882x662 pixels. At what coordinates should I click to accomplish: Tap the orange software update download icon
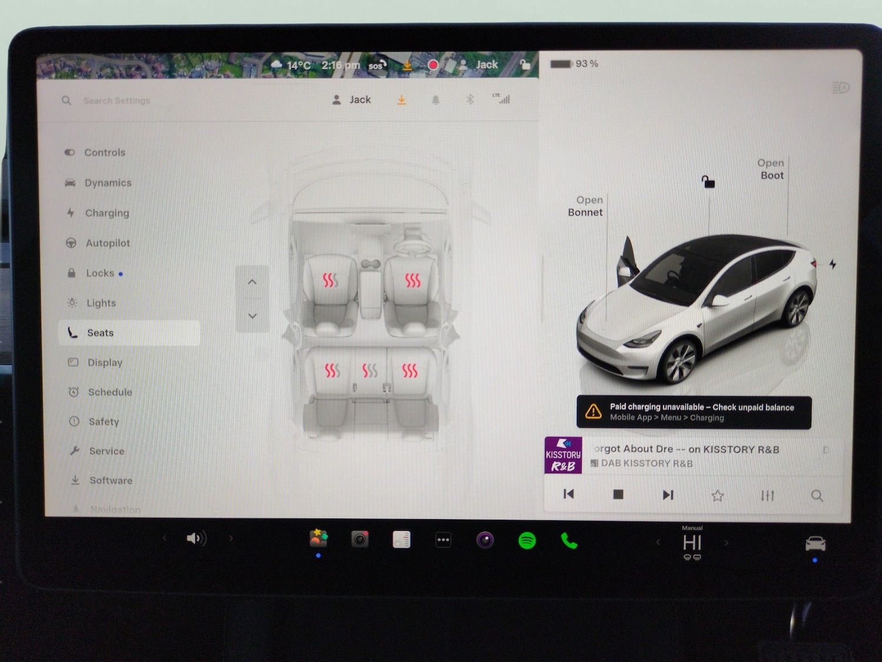[x=401, y=99]
